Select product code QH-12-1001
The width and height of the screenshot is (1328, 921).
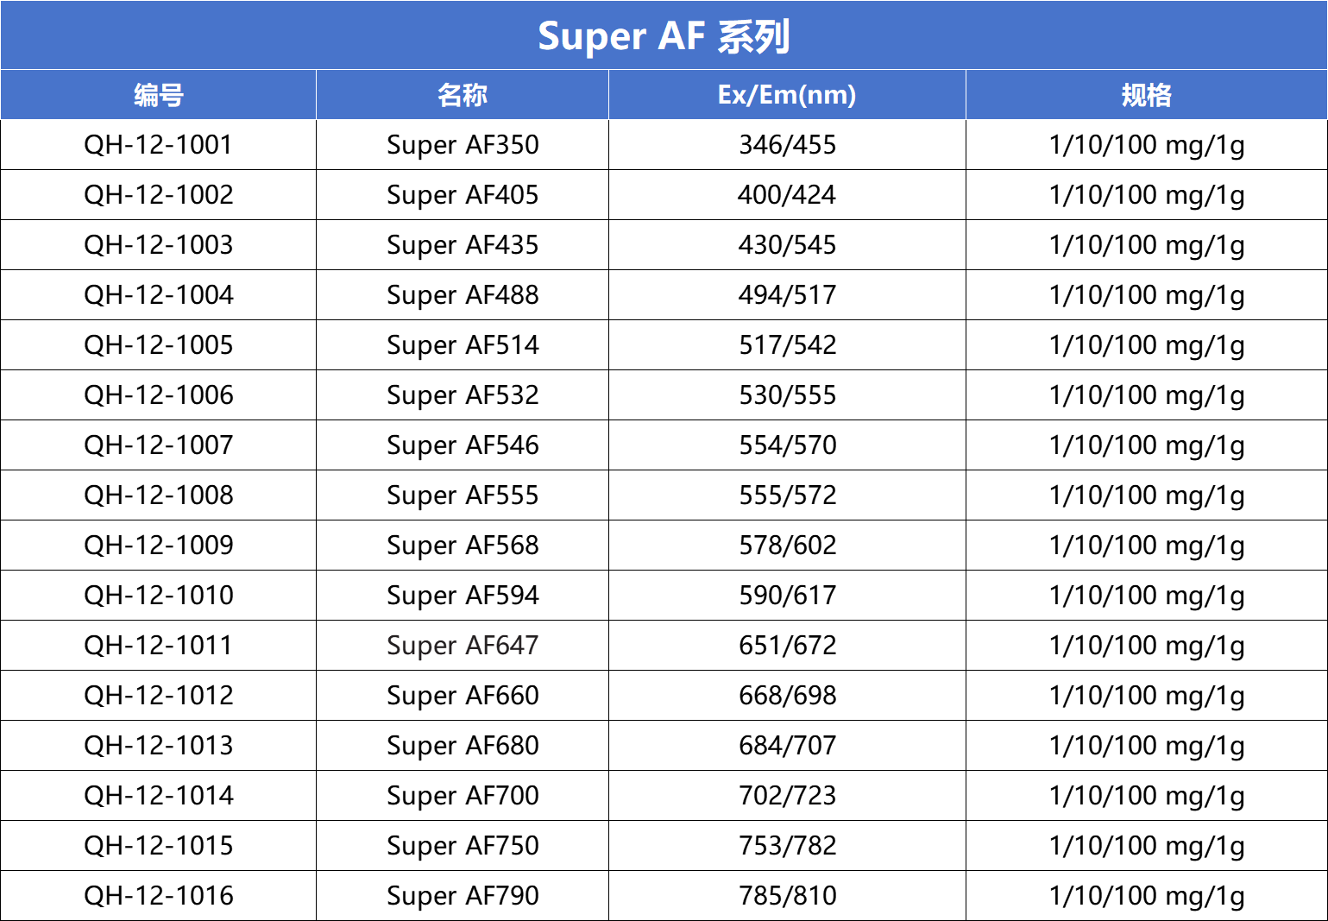click(159, 144)
